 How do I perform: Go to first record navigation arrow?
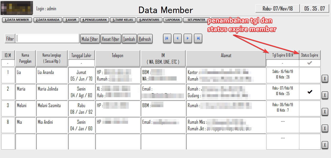167,38
